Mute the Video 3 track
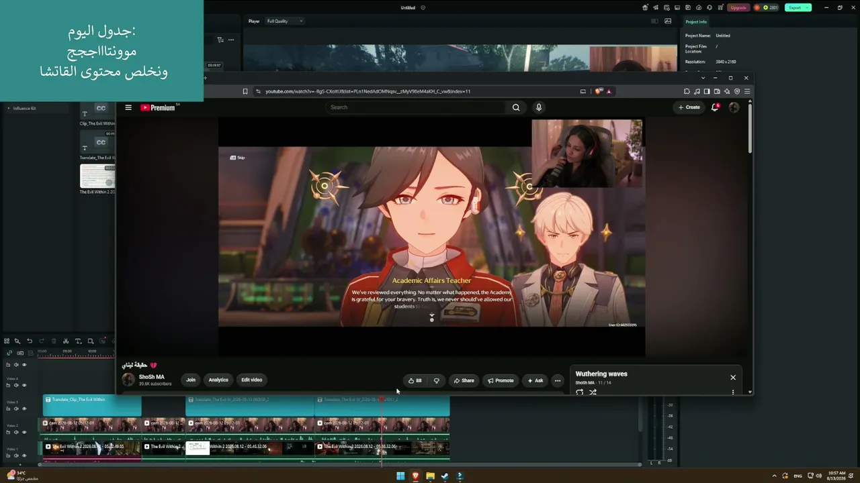This screenshot has width=860, height=483. point(16,409)
